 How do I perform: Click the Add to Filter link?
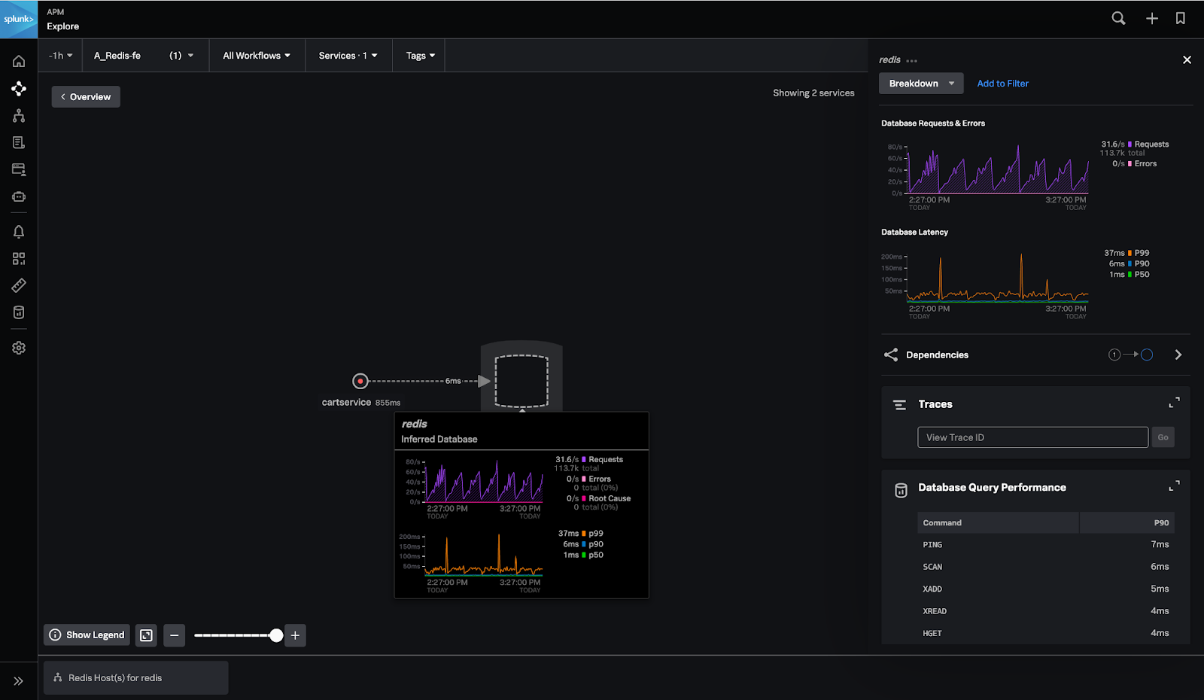pyautogui.click(x=1002, y=83)
